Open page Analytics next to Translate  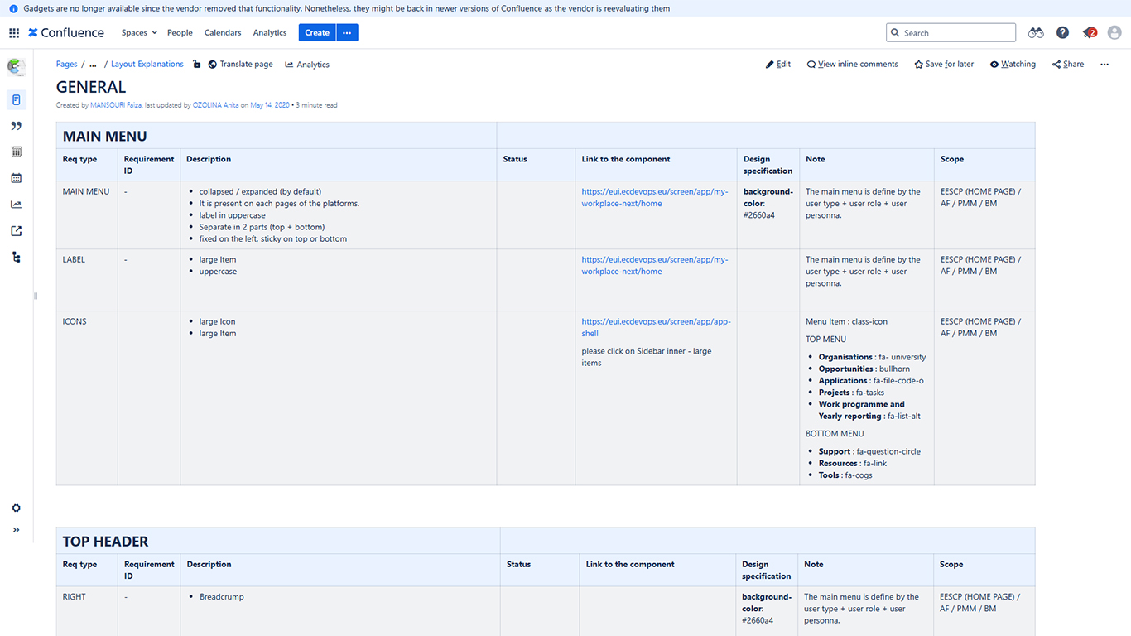click(x=307, y=65)
